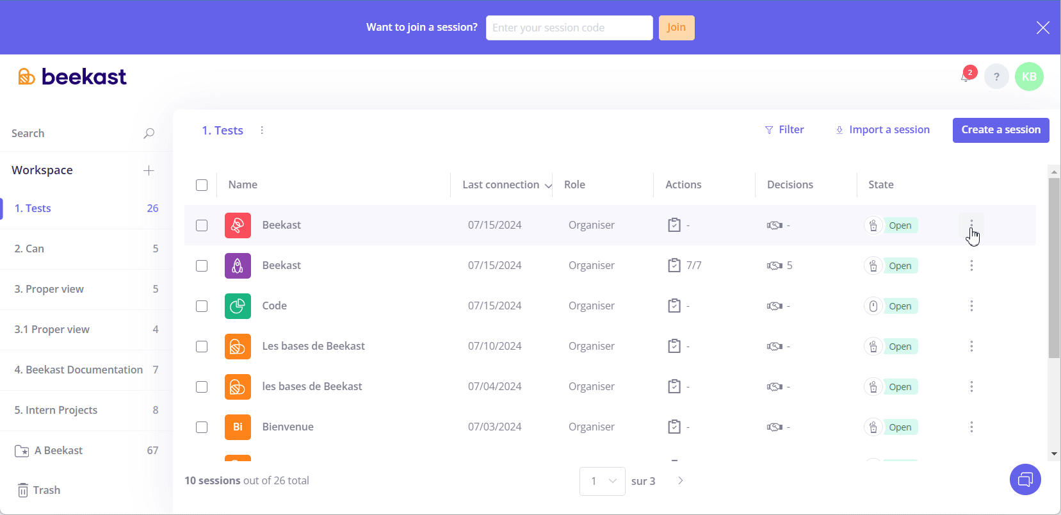1061x515 pixels.
Task: Open the KB user avatar menu
Action: tap(1029, 77)
